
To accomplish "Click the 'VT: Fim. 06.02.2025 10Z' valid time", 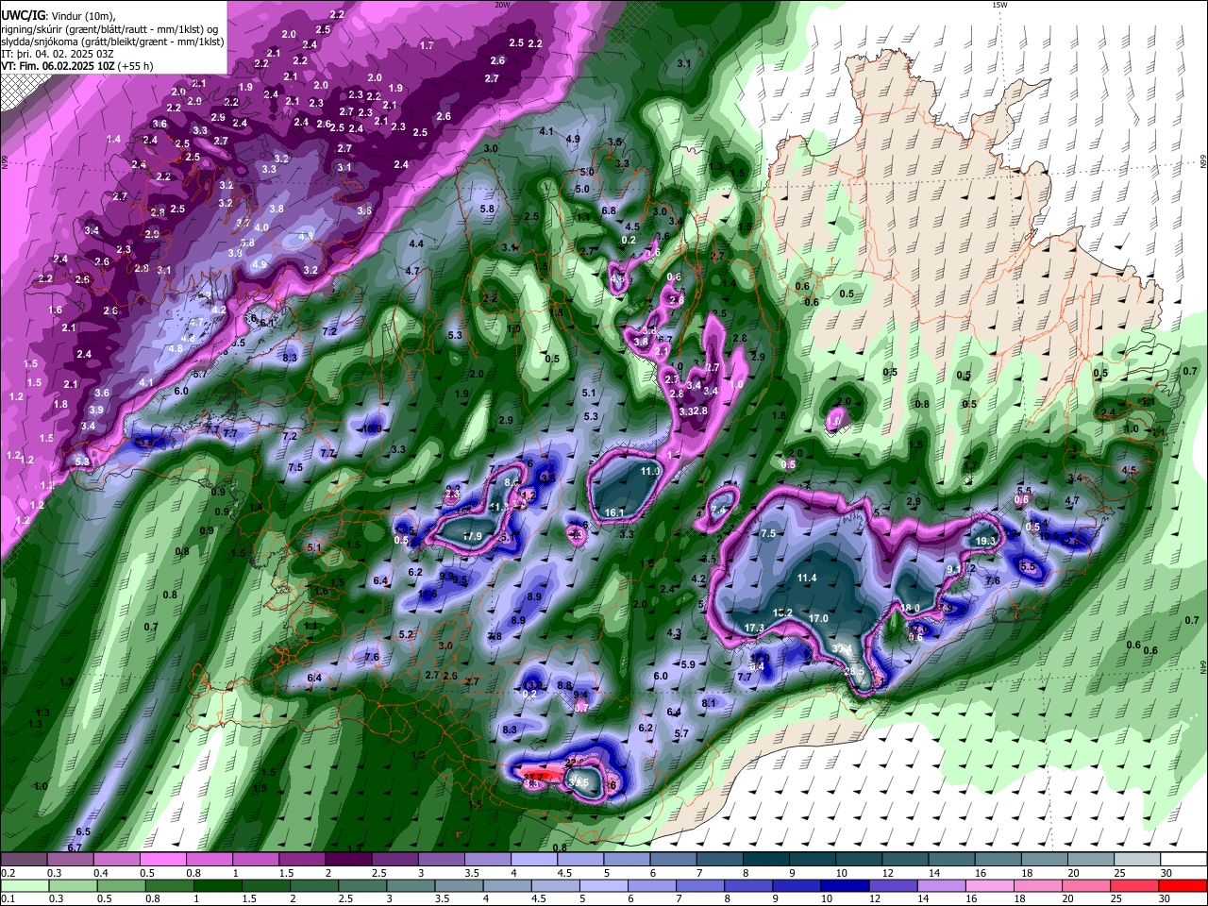I will pos(58,66).
